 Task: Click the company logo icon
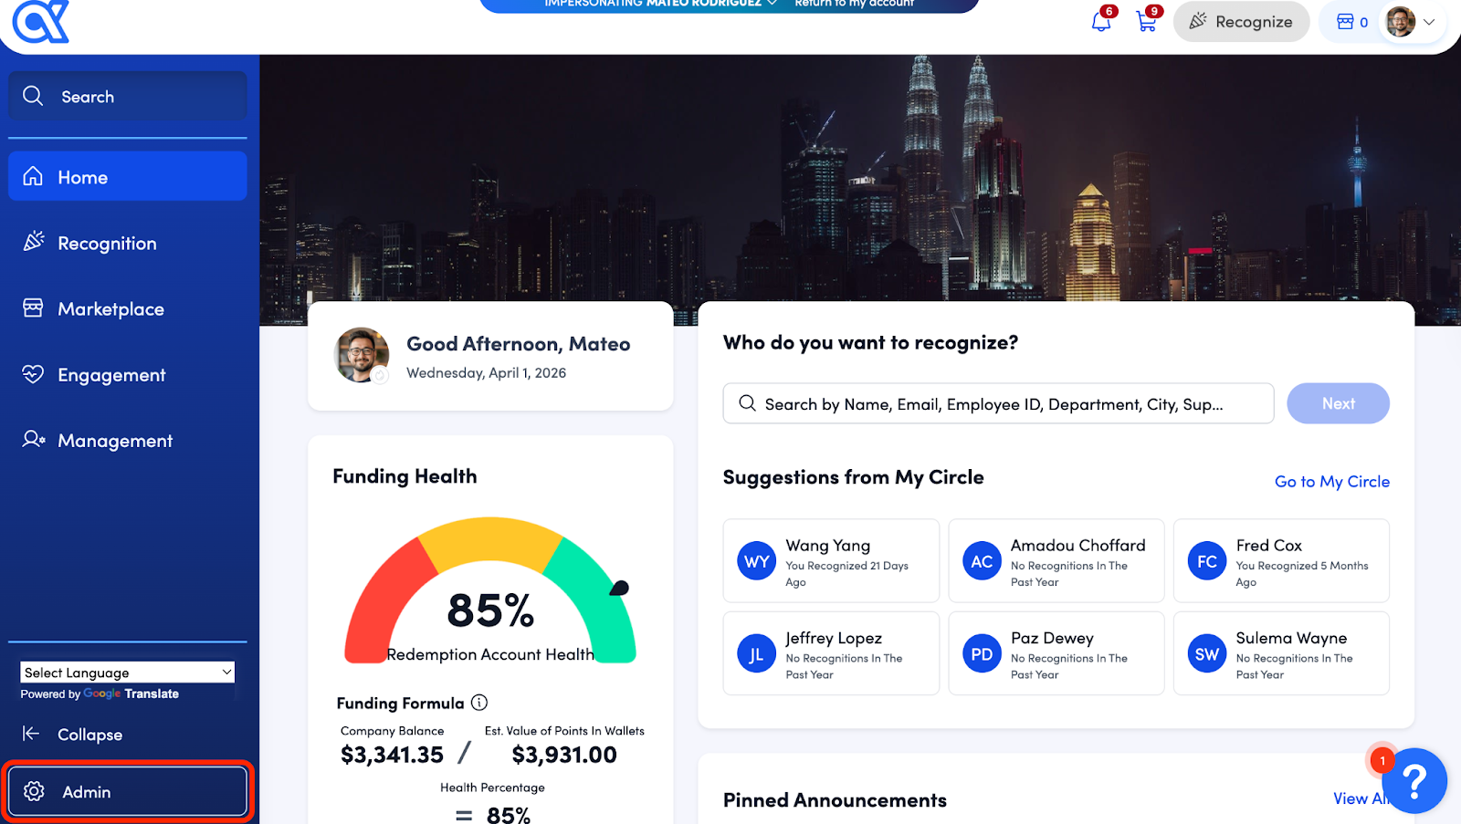coord(41,22)
